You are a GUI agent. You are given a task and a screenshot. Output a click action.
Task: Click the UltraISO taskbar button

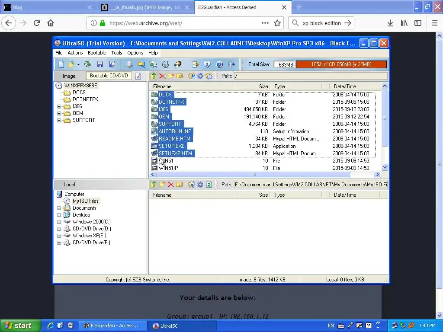coord(182,326)
